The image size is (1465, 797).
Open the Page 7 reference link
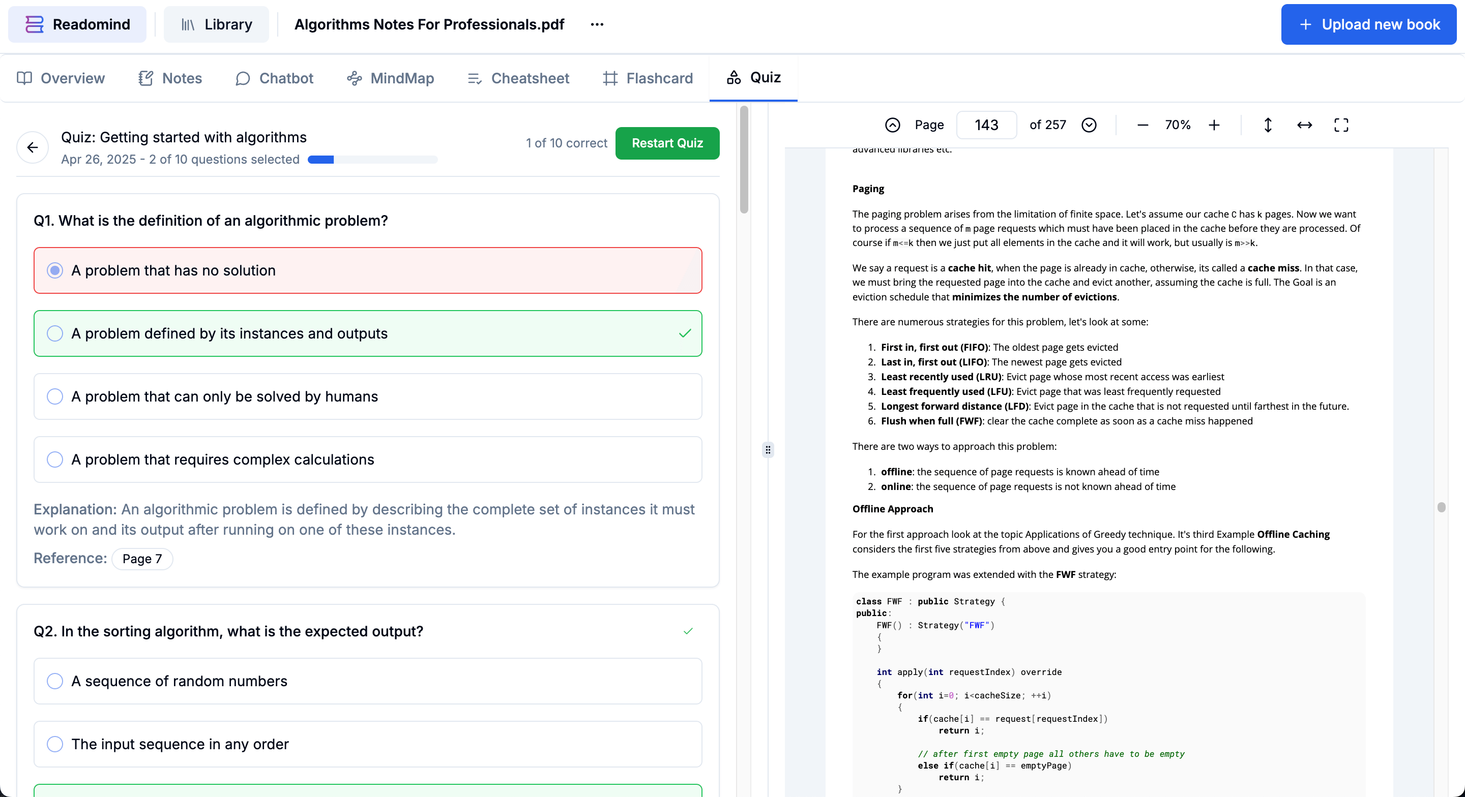(142, 559)
